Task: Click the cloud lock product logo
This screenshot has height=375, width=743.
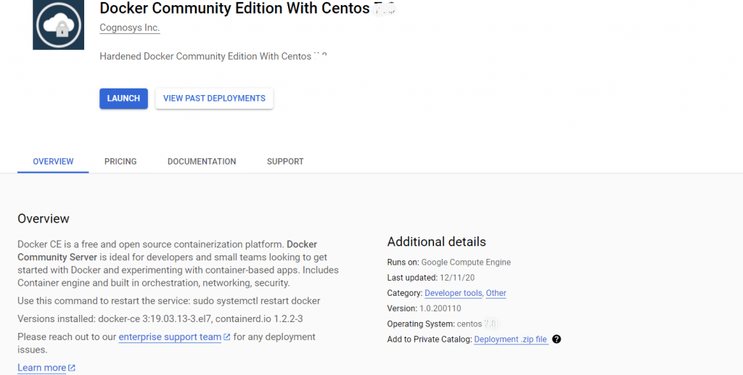Action: pos(58,25)
